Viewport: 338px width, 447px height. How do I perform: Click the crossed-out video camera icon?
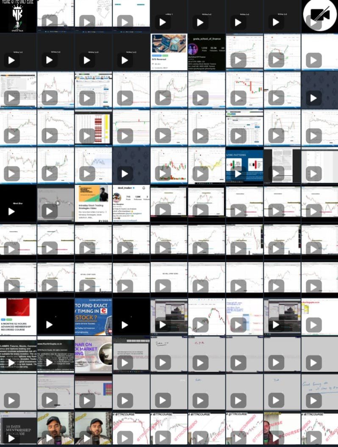pyautogui.click(x=320, y=16)
